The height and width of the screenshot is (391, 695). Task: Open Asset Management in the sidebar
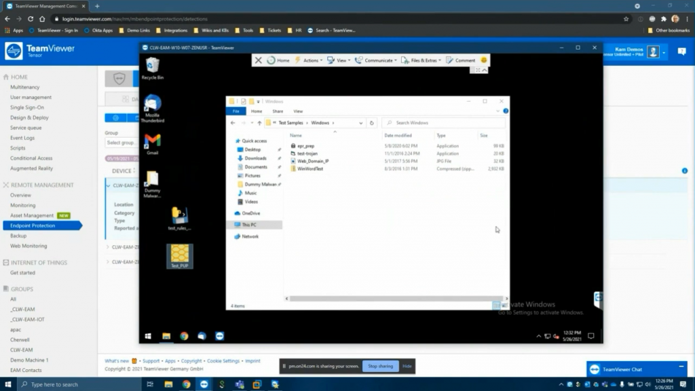point(32,215)
